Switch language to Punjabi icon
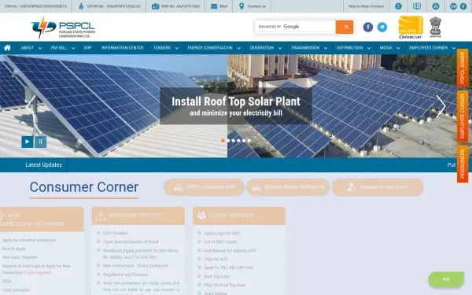 463,6
